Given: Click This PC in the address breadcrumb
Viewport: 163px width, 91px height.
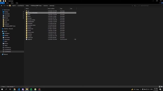Looking at the screenshot, I should click(x=14, y=6).
